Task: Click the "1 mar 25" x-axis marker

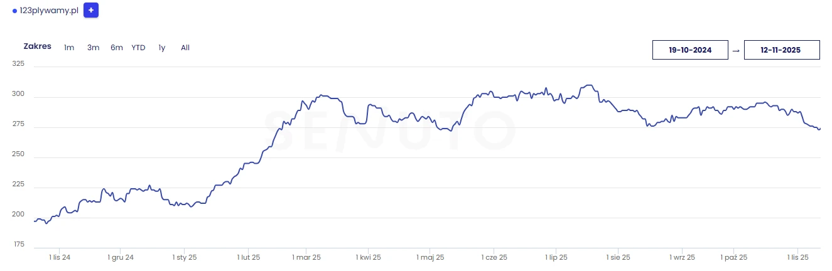Action: coord(306,257)
